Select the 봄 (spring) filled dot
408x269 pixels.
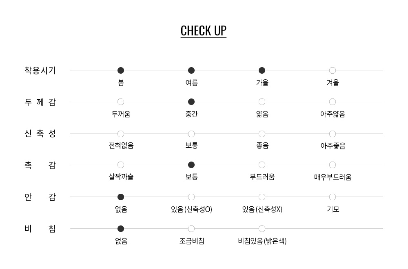click(121, 70)
